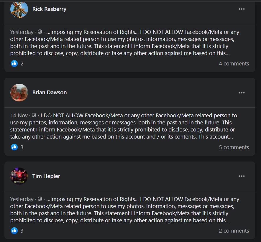The height and width of the screenshot is (242, 261).
Task: Click the 14 Nov timestamp on Brian Dawson's post
Action: tap(19, 115)
